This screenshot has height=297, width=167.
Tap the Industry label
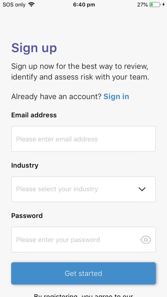point(25,165)
